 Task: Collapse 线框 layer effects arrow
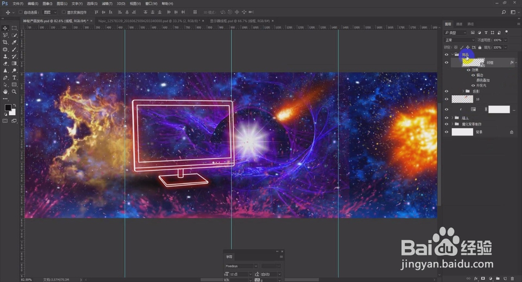click(x=516, y=63)
